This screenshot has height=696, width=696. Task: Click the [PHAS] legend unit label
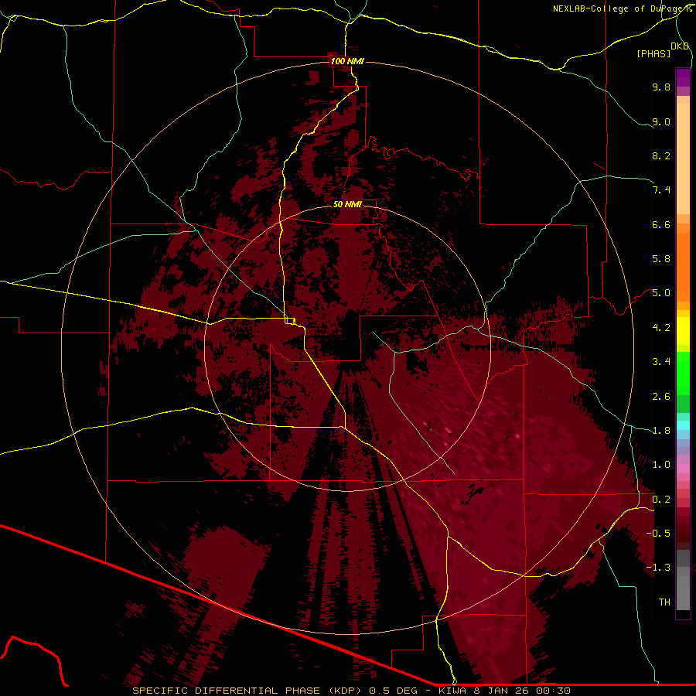653,54
